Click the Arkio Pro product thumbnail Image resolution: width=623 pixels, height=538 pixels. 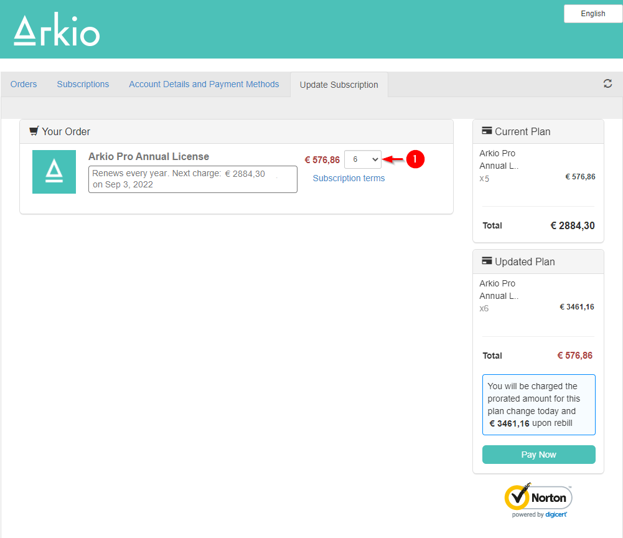(54, 172)
